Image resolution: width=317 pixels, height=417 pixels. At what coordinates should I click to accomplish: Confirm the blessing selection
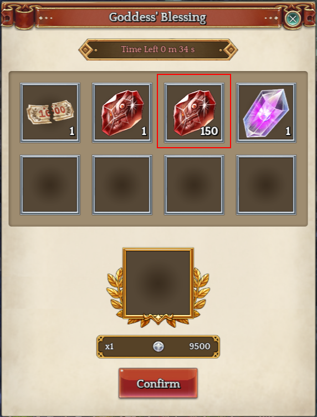point(158,383)
